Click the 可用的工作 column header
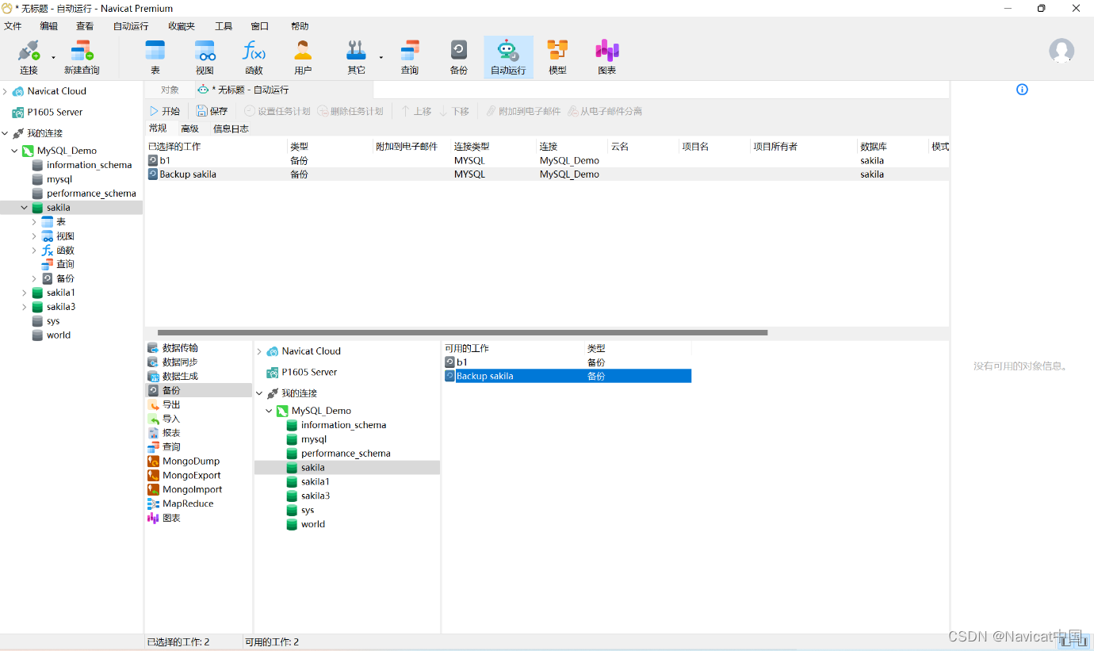 [513, 348]
